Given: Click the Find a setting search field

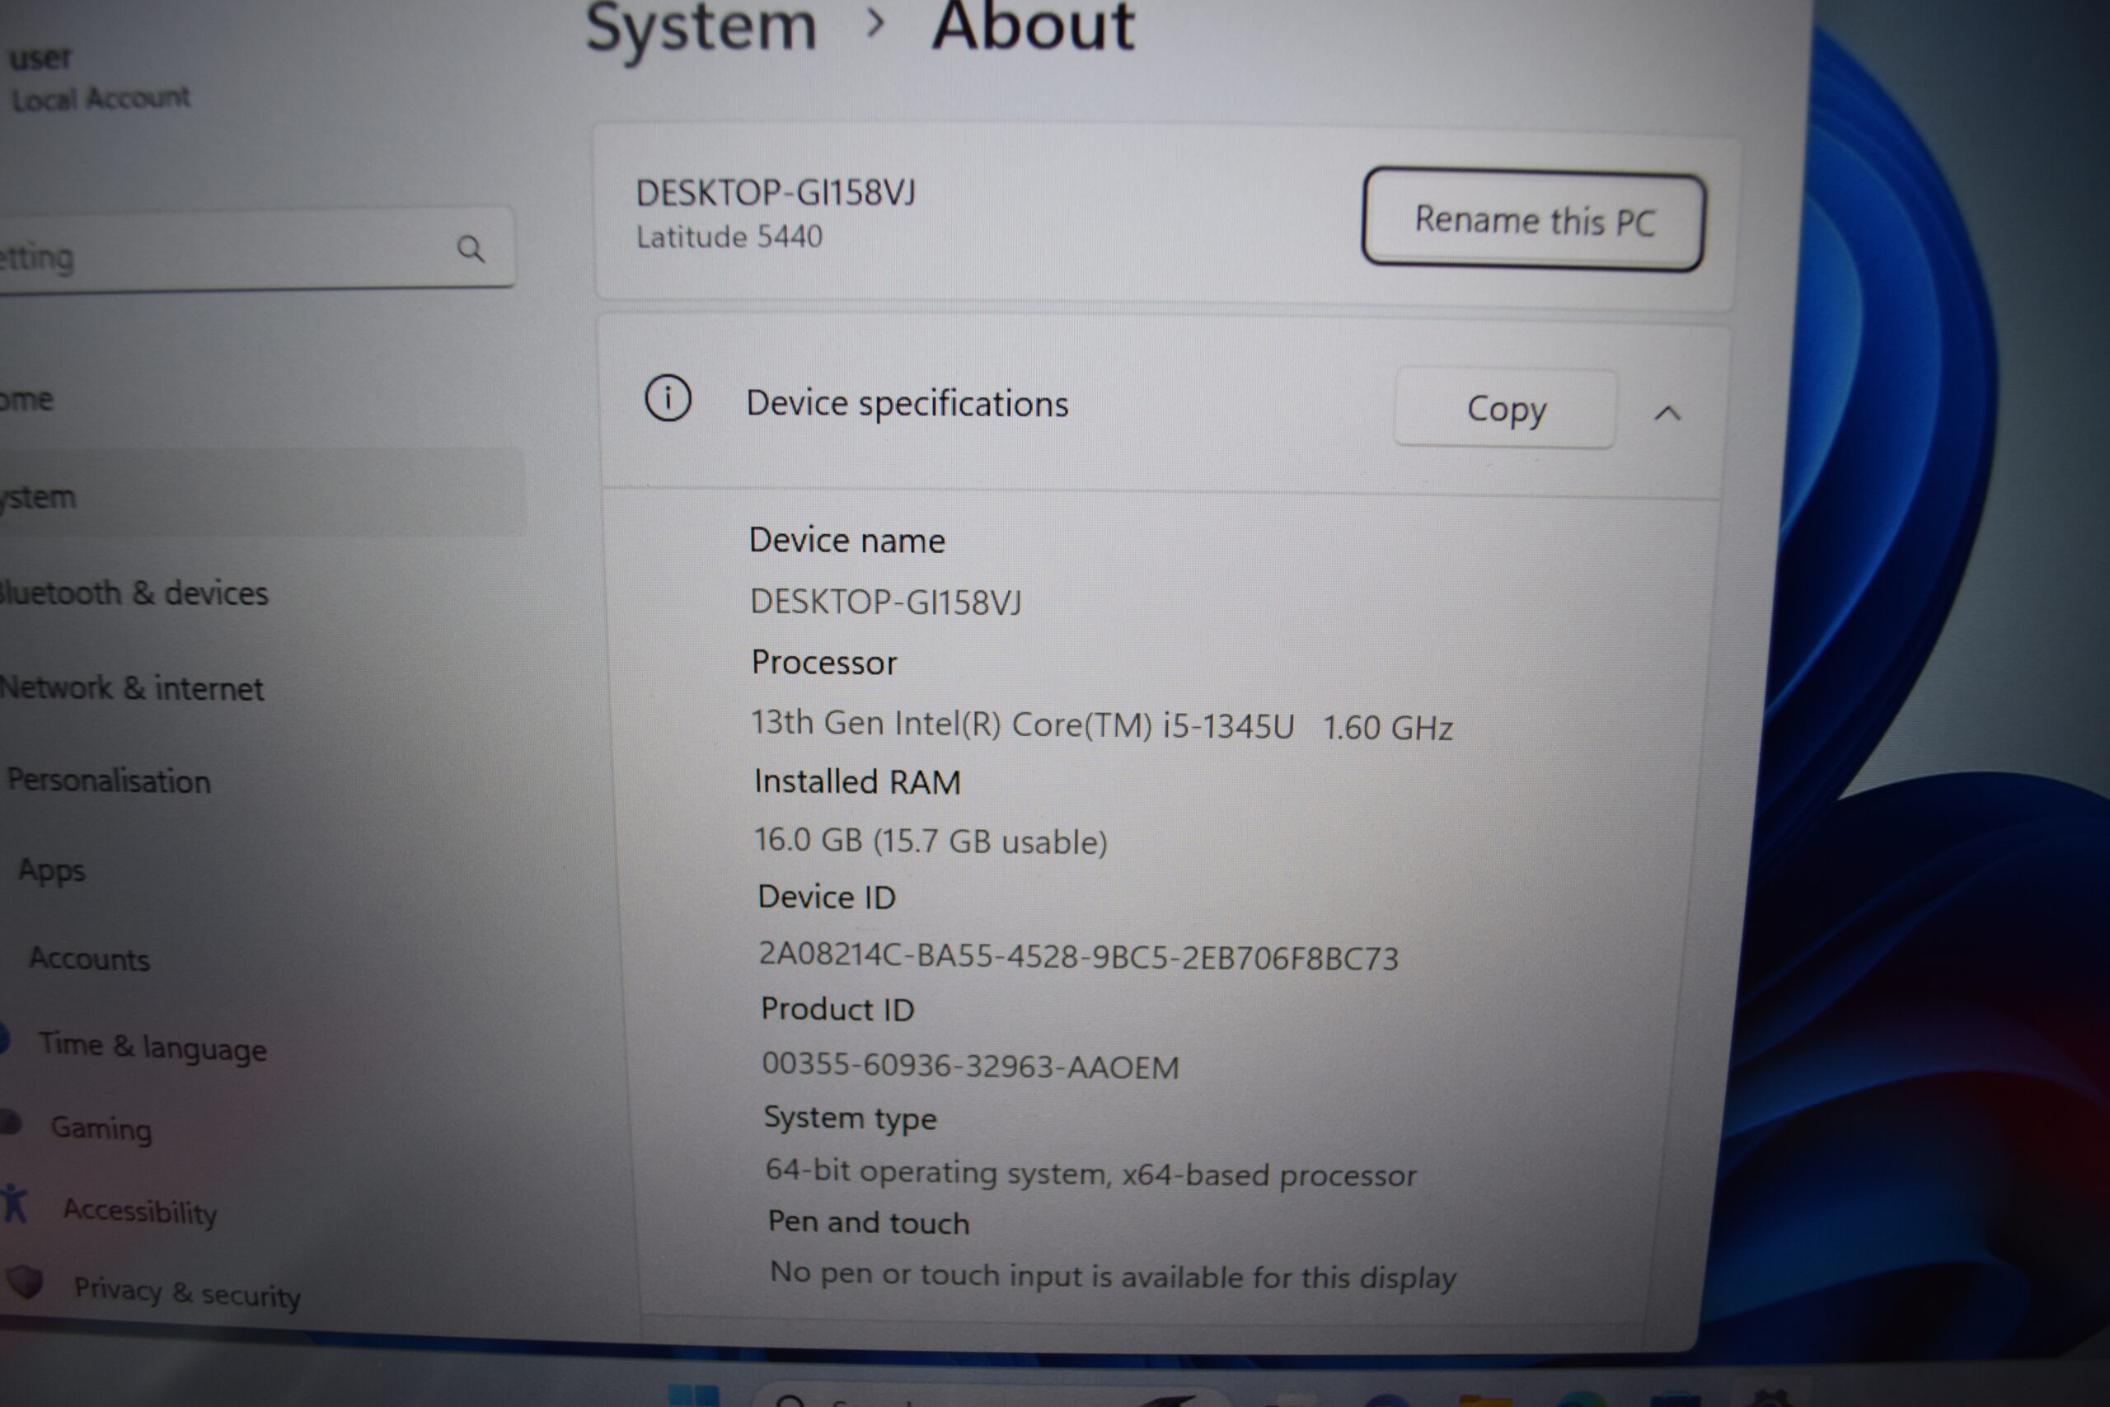Looking at the screenshot, I should coord(256,251).
